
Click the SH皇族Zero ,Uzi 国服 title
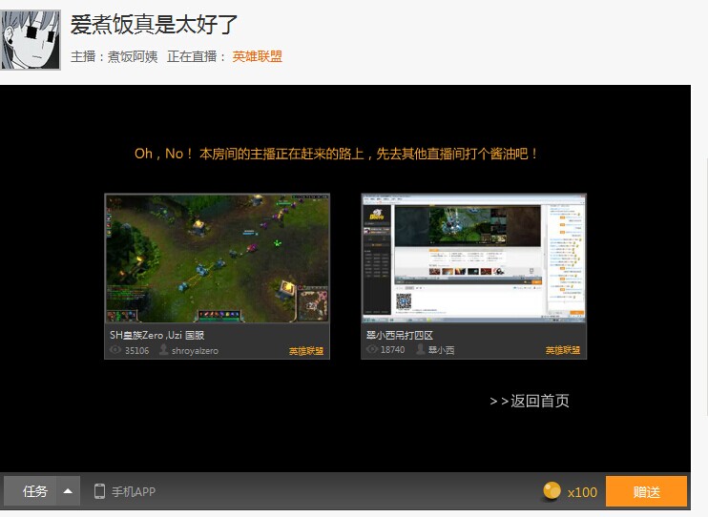tap(157, 335)
